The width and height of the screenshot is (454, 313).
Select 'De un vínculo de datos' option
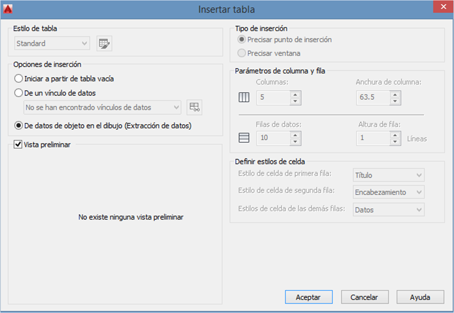[x=19, y=93]
